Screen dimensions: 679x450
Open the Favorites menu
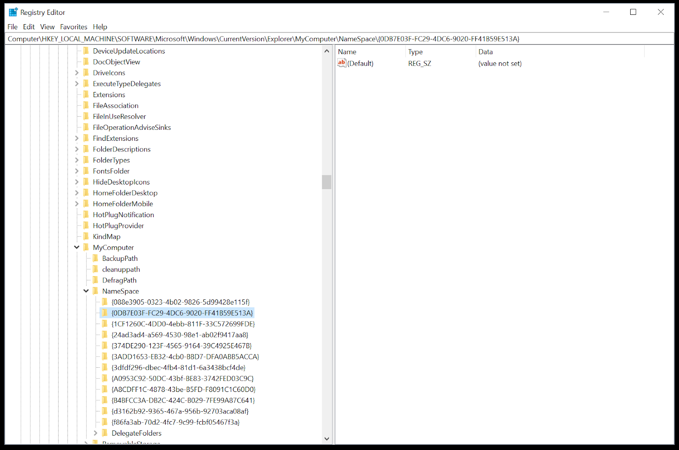[74, 27]
